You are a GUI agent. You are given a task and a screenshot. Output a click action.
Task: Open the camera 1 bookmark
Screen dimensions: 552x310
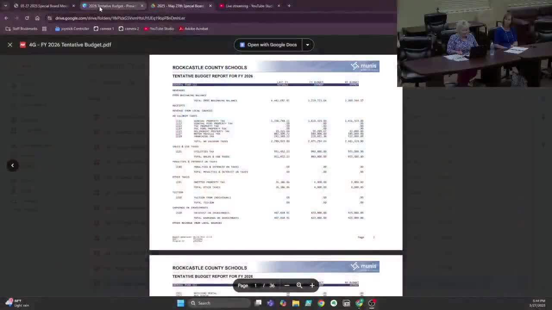[x=103, y=29]
